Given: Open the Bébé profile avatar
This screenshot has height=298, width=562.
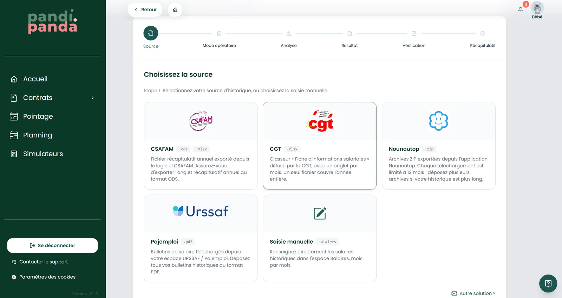Looking at the screenshot, I should 537,8.
